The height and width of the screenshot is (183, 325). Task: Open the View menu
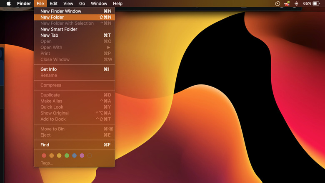pos(68,3)
